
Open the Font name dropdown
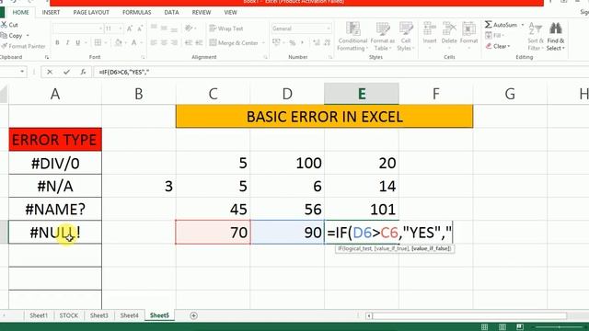[100, 29]
